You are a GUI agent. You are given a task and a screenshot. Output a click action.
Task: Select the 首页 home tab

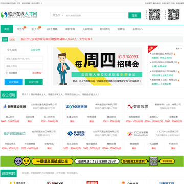pyautogui.click(x=7, y=29)
